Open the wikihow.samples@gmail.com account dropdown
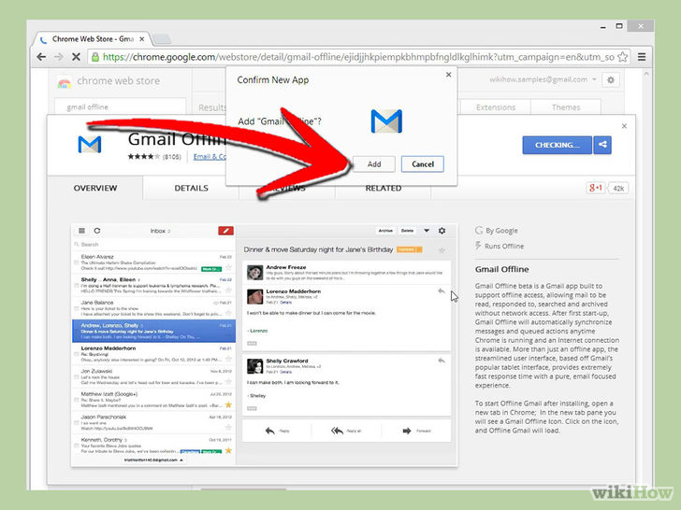The width and height of the screenshot is (681, 510). tap(543, 79)
